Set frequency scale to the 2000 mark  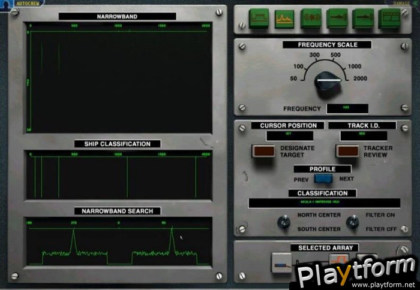(360, 78)
